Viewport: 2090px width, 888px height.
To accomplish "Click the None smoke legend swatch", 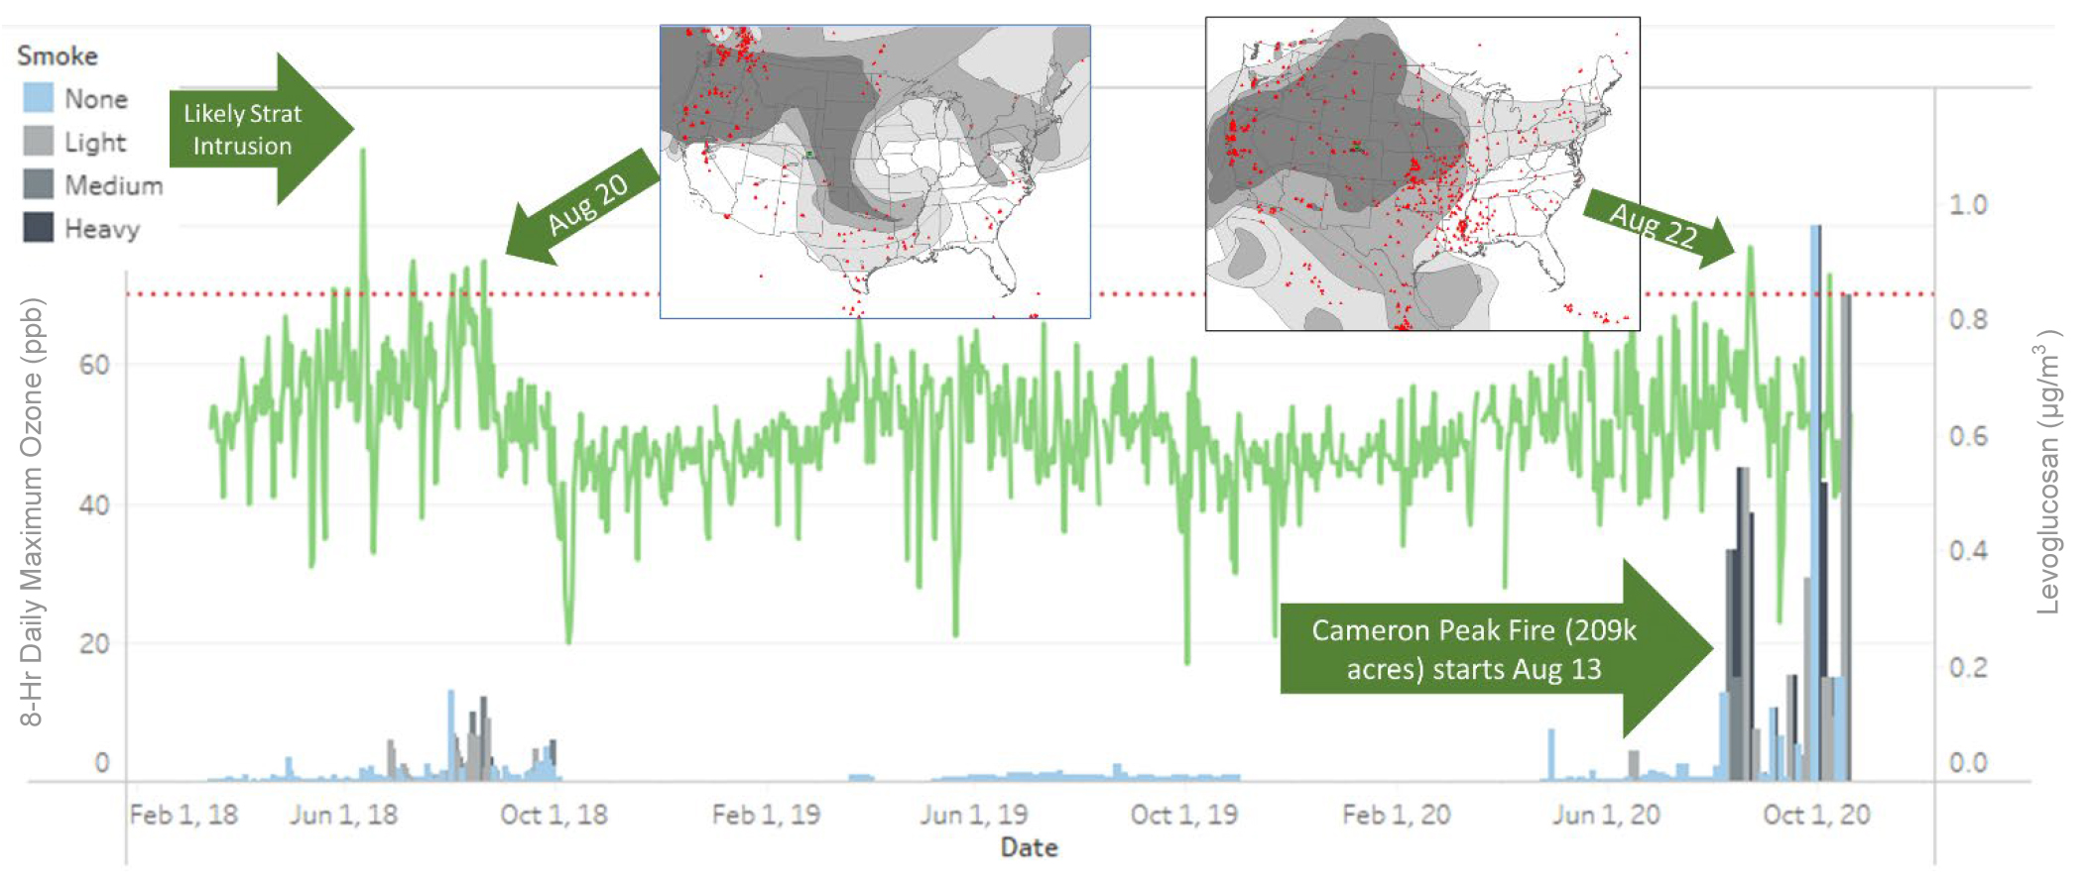I will (x=38, y=98).
